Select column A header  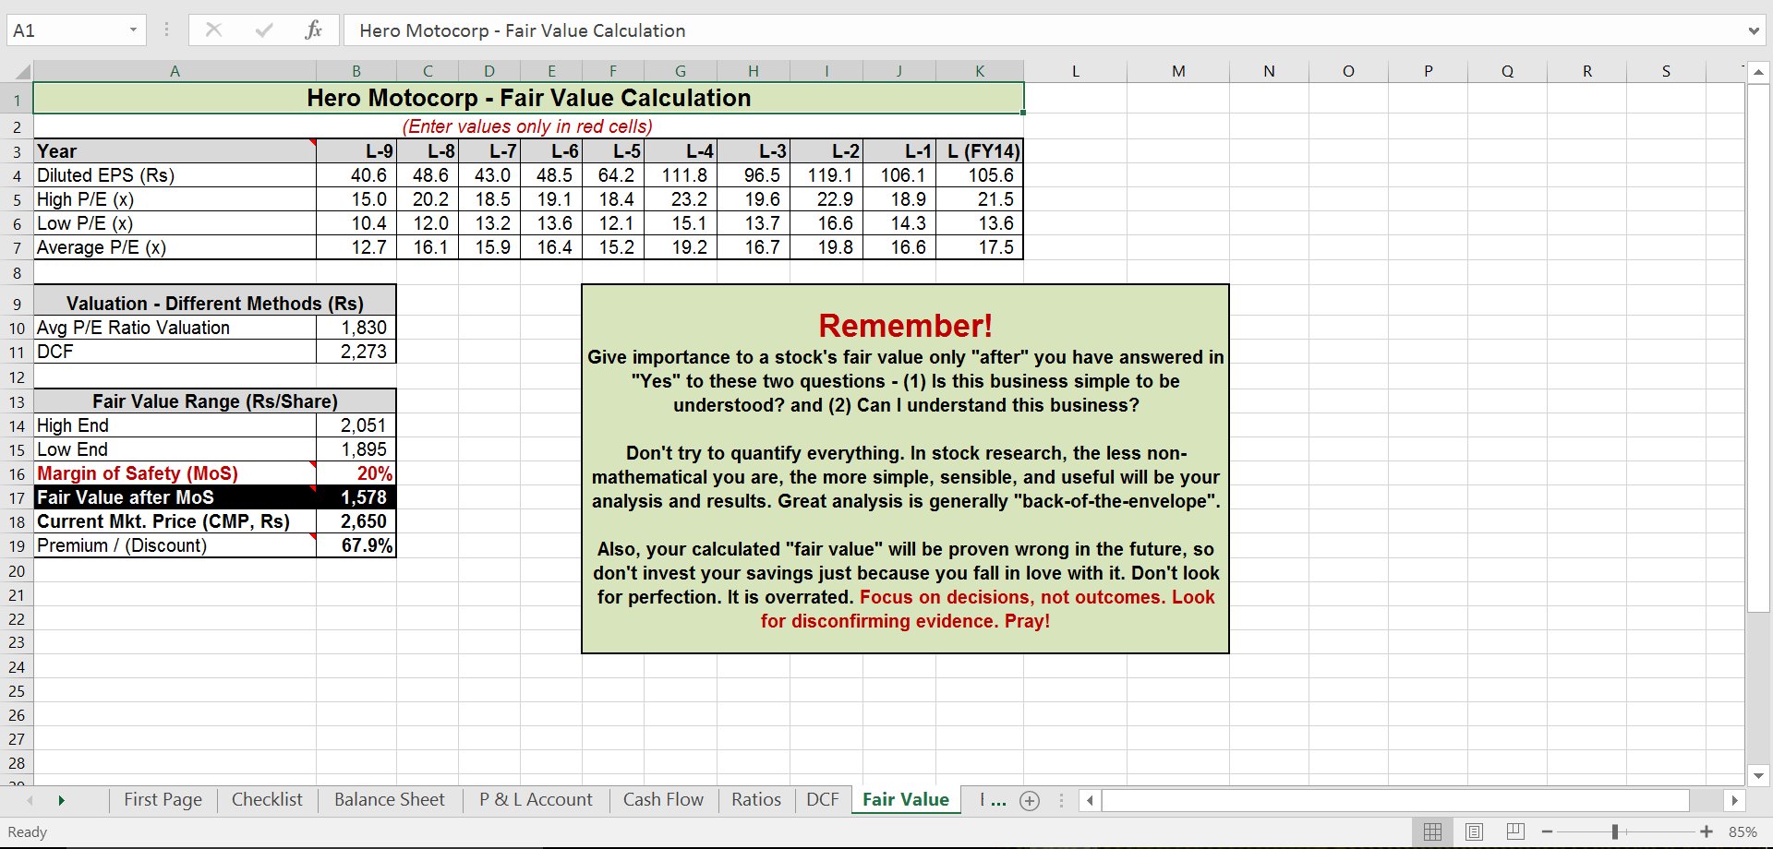(175, 71)
